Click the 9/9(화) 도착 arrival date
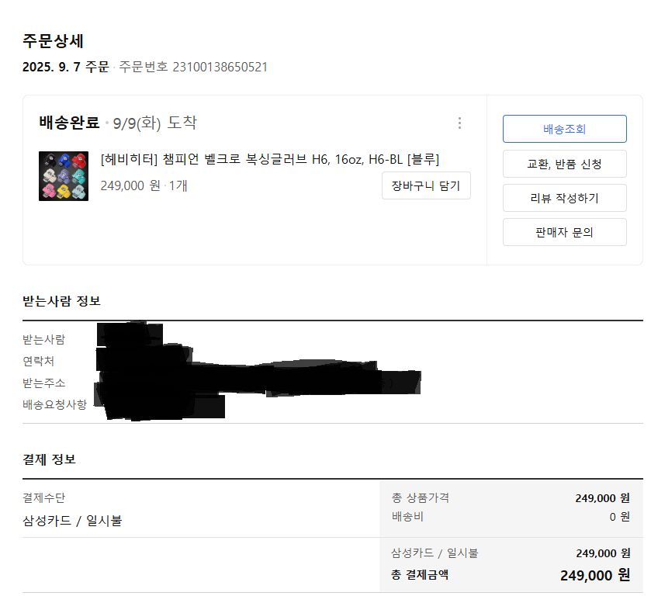The height and width of the screenshot is (596, 651). pyautogui.click(x=154, y=123)
